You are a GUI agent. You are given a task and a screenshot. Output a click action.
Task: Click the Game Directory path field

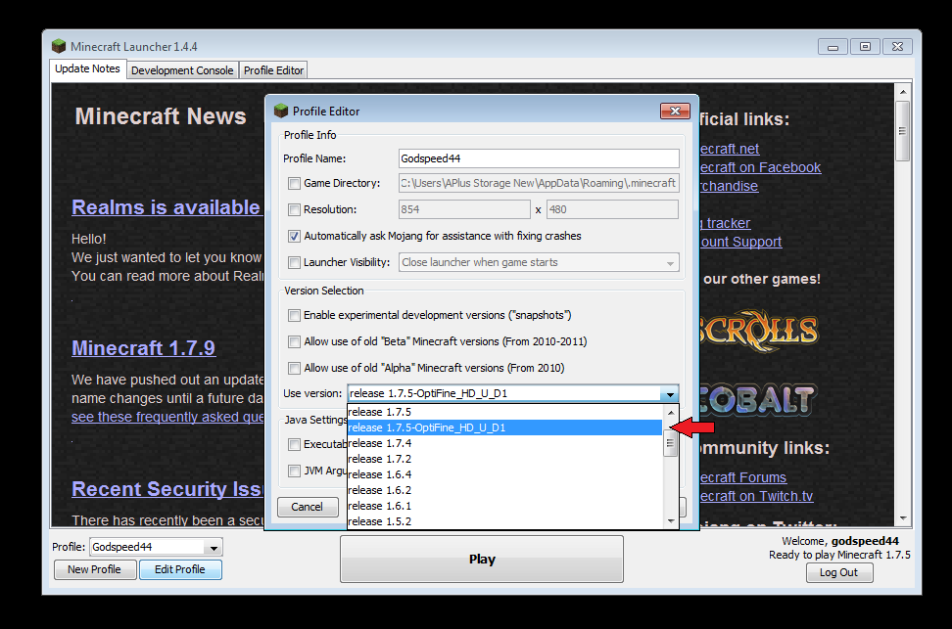pos(539,183)
